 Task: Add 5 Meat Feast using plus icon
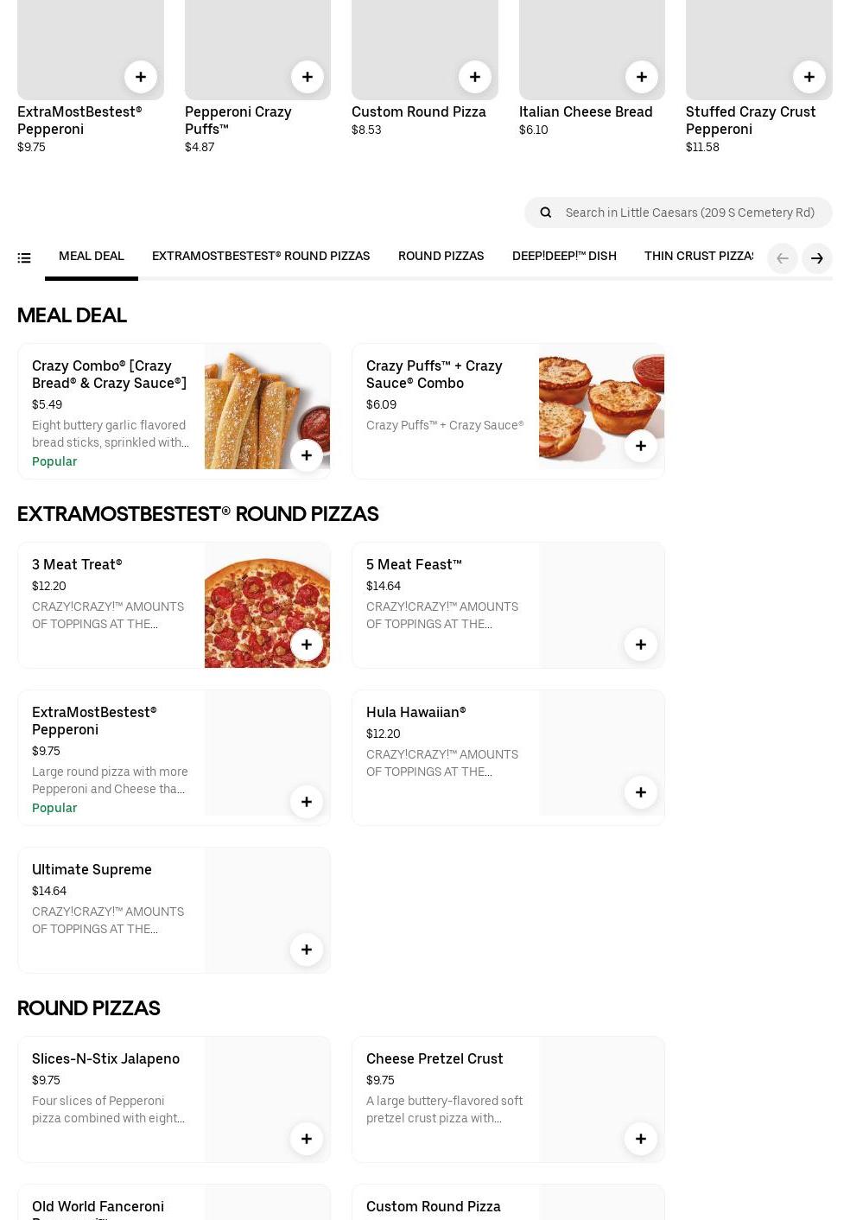[x=640, y=645]
